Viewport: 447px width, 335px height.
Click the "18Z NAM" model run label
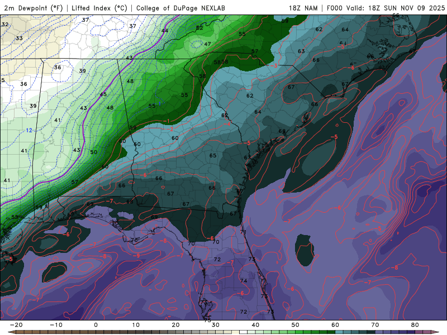(x=303, y=8)
